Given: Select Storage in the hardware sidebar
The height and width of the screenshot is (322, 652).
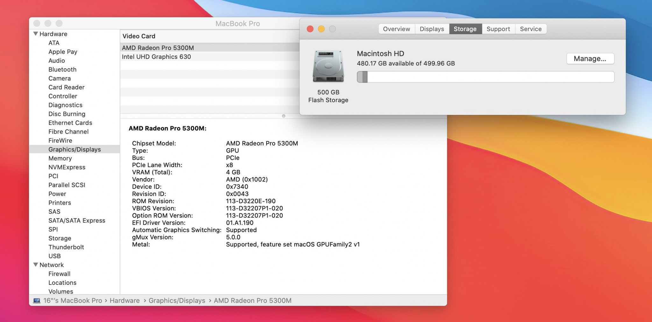Looking at the screenshot, I should pos(60,238).
